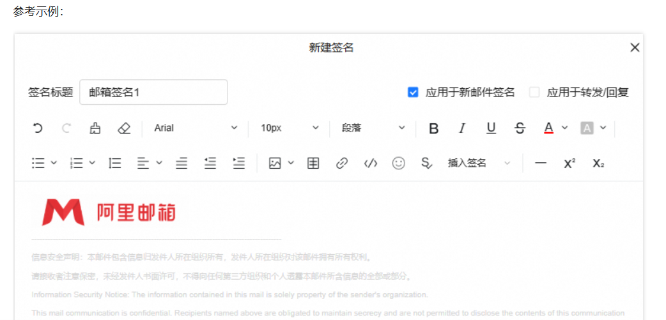Screen dimensions: 666x320
Task: Expand numbered list style options
Action: click(x=92, y=162)
